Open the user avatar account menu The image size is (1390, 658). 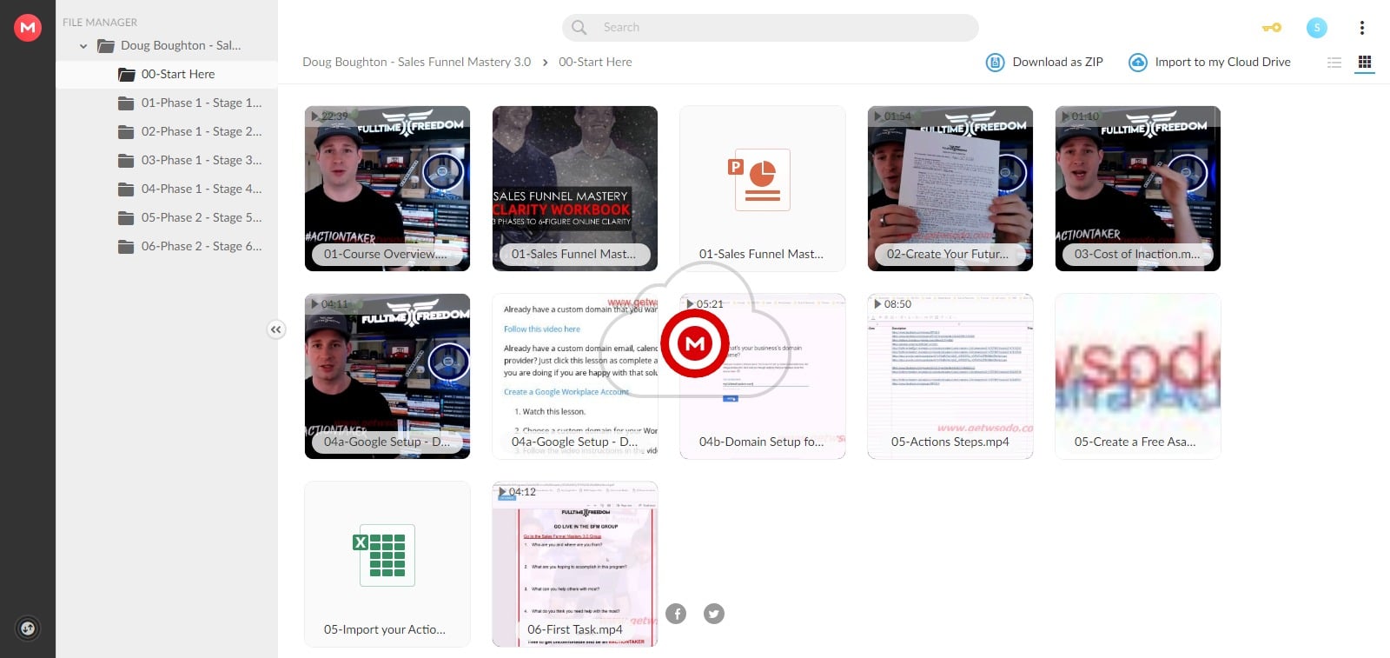click(x=1317, y=28)
